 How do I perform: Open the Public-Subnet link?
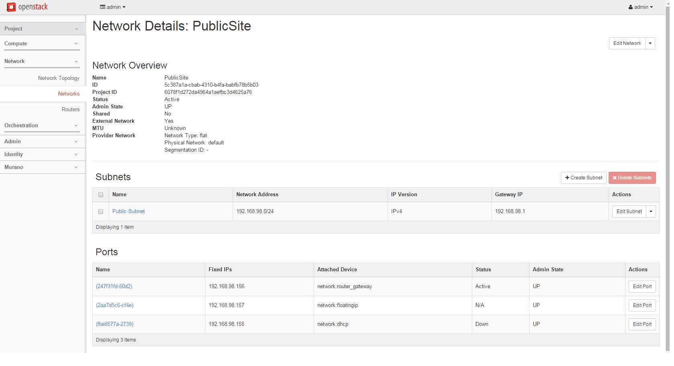(x=128, y=211)
